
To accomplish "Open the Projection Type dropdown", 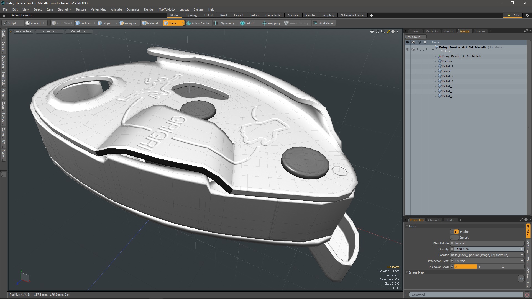I will pos(489,261).
